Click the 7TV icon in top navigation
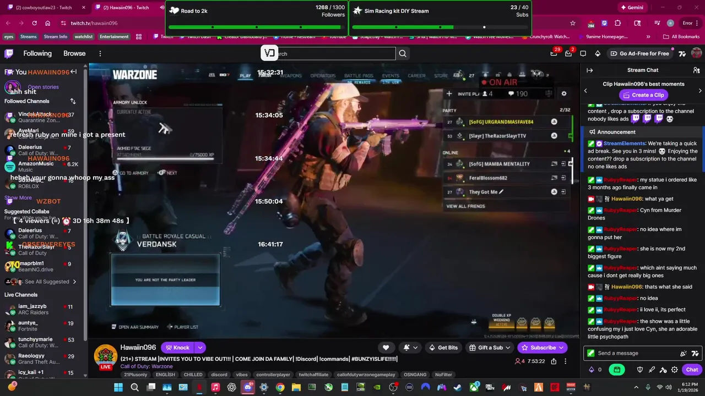This screenshot has width=705, height=396. click(x=682, y=53)
